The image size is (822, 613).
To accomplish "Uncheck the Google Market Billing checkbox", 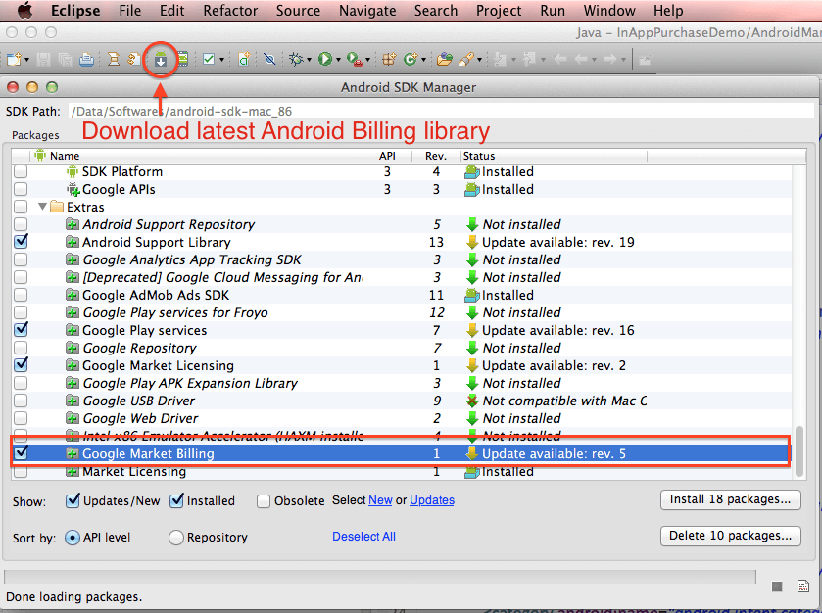I will (21, 452).
